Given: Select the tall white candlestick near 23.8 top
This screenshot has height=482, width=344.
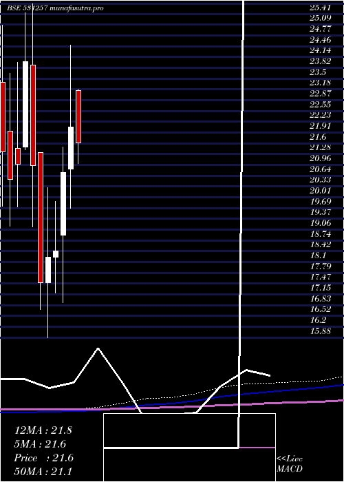Looking at the screenshot, I should point(25,104).
